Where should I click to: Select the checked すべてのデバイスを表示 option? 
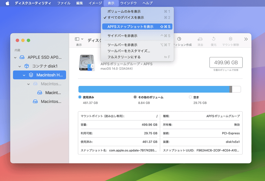tap(137, 18)
